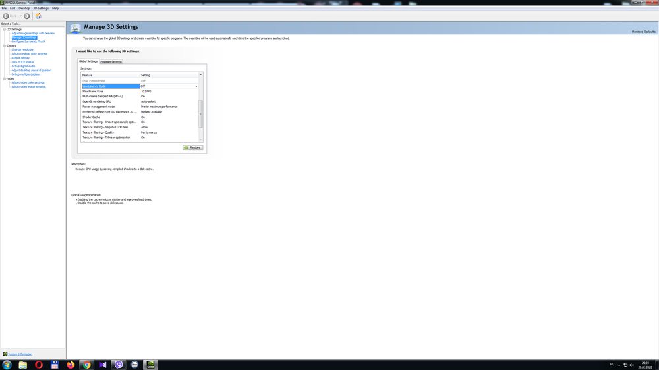Screen dimensions: 659x370
Task: Click the Forward arrow toolbar button
Action: tap(27, 16)
